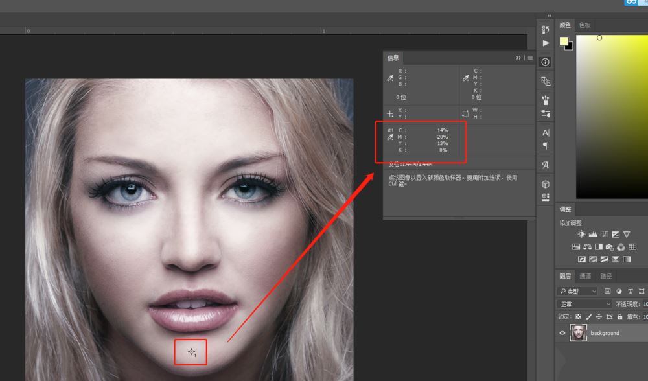Expand the collapsed panel dock arrows
Image resolution: width=648 pixels, height=381 pixels.
tap(550, 16)
